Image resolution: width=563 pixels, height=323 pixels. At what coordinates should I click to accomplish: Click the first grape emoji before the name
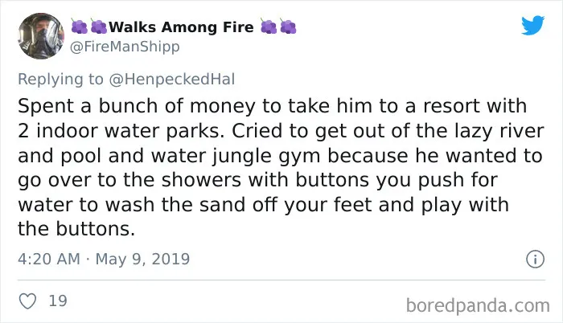coord(79,27)
